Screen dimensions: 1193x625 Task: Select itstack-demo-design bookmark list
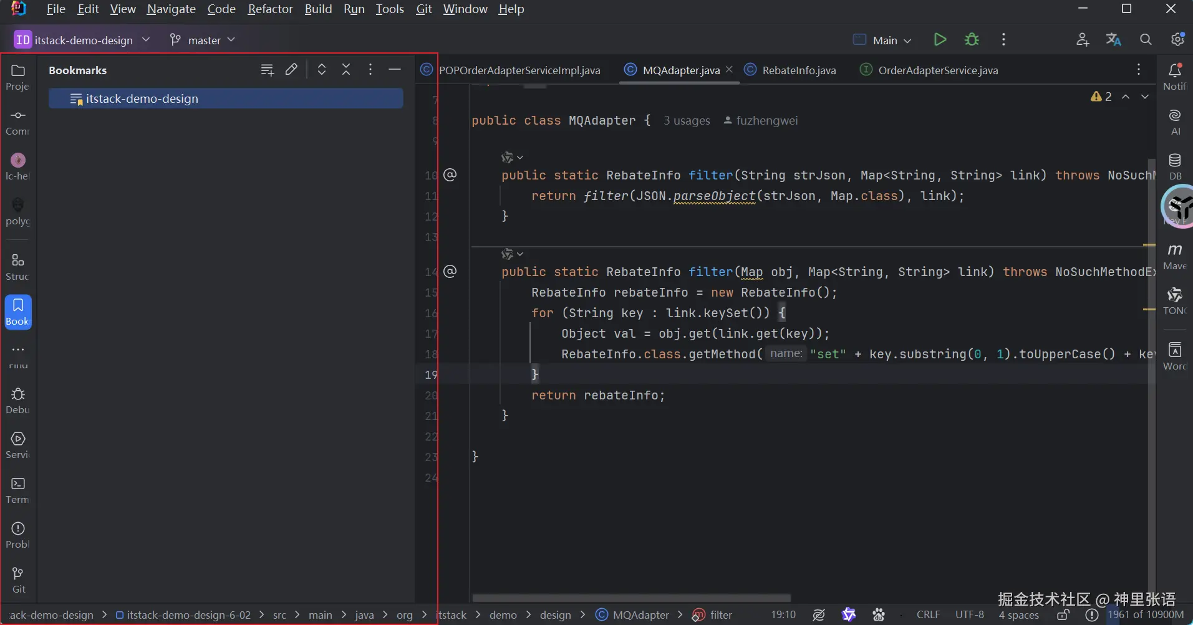coord(226,98)
